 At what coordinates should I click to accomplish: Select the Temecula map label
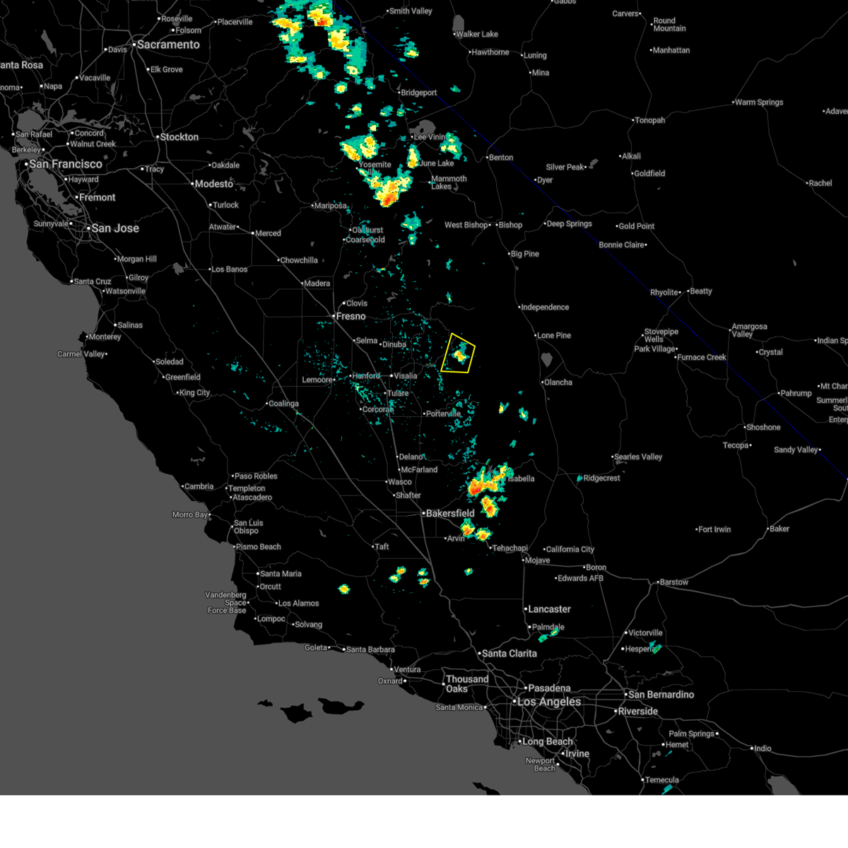coord(662,780)
